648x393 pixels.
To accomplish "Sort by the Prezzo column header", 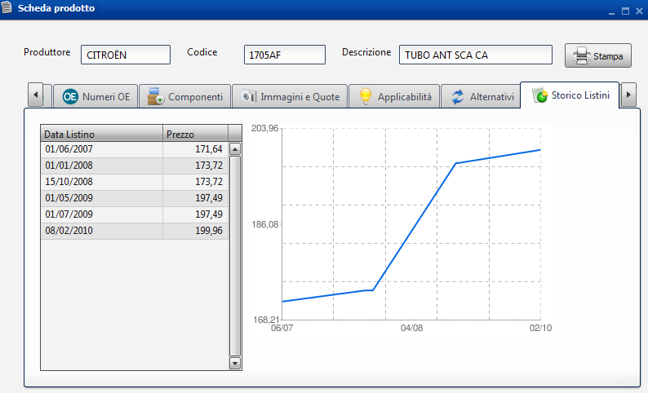I will click(x=196, y=134).
